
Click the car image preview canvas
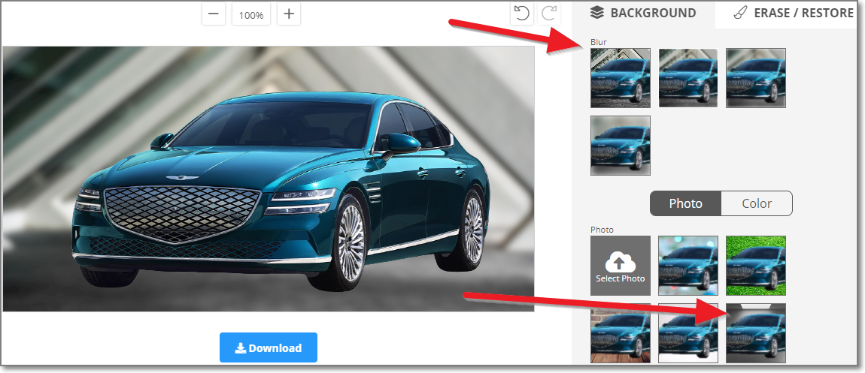point(269,179)
